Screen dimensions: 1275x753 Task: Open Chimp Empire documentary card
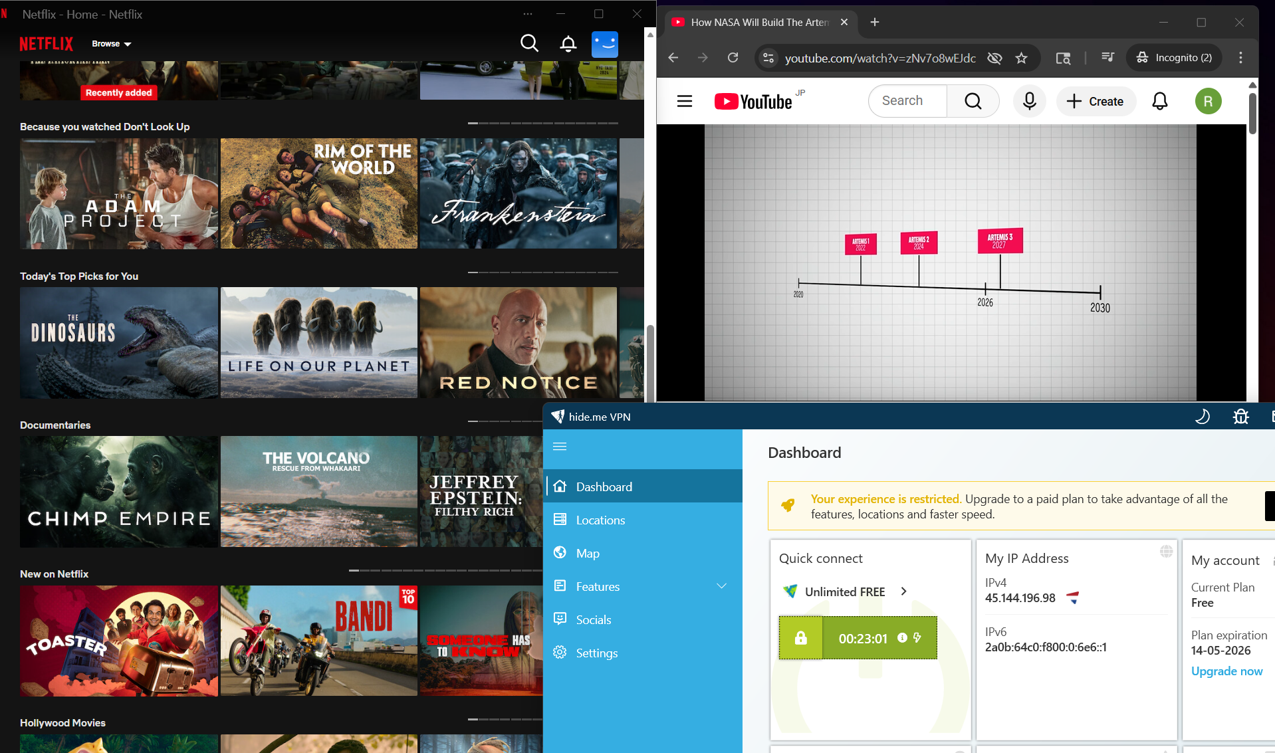119,492
